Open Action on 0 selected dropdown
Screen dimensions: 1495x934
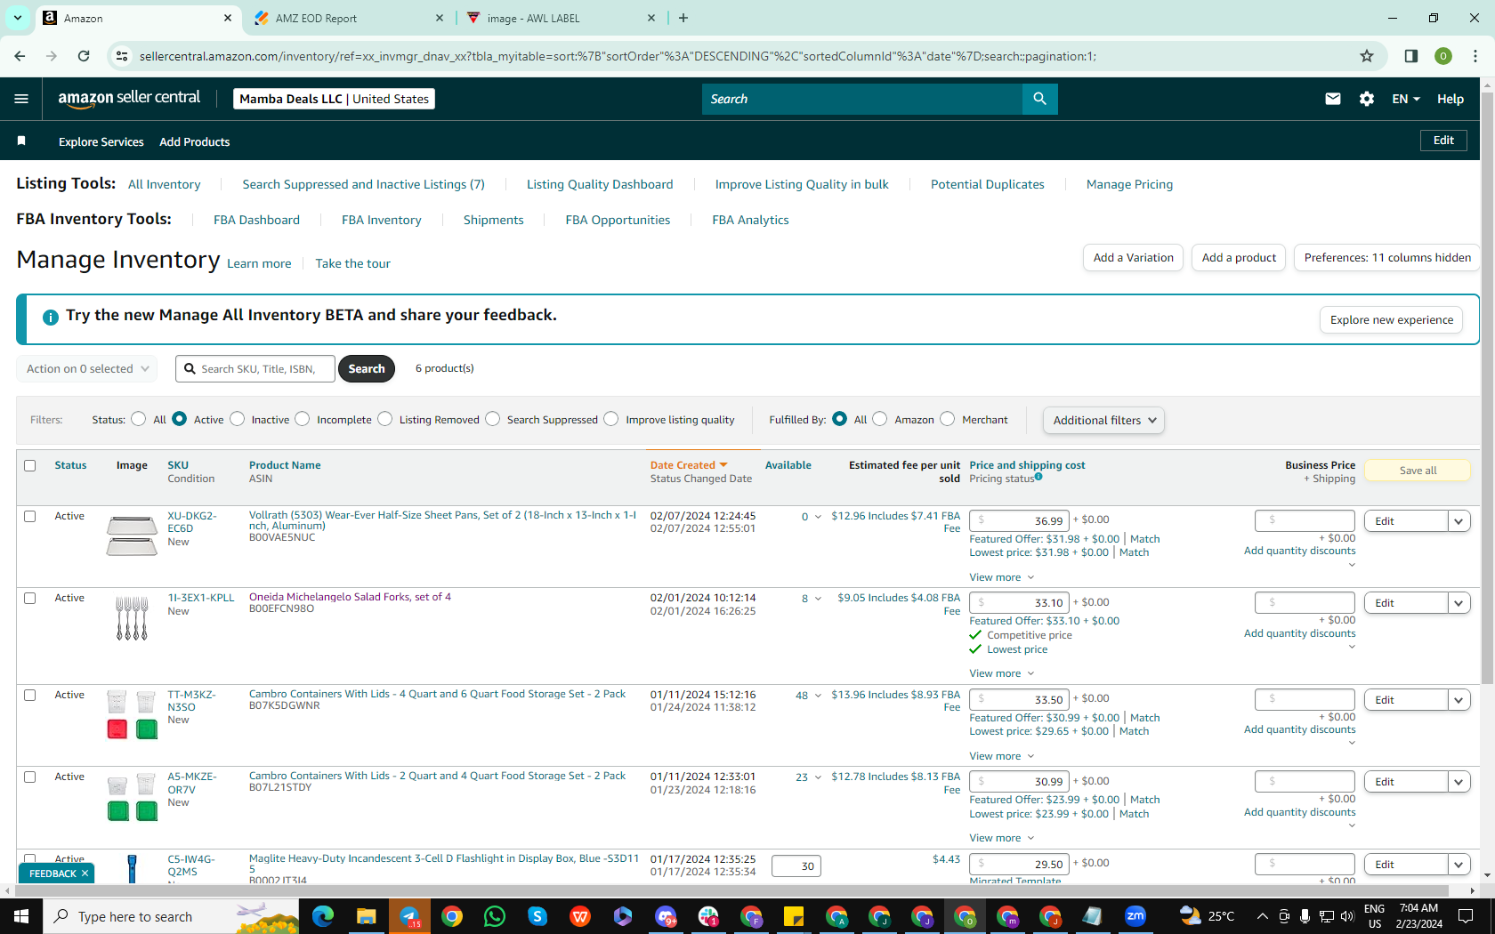click(87, 369)
